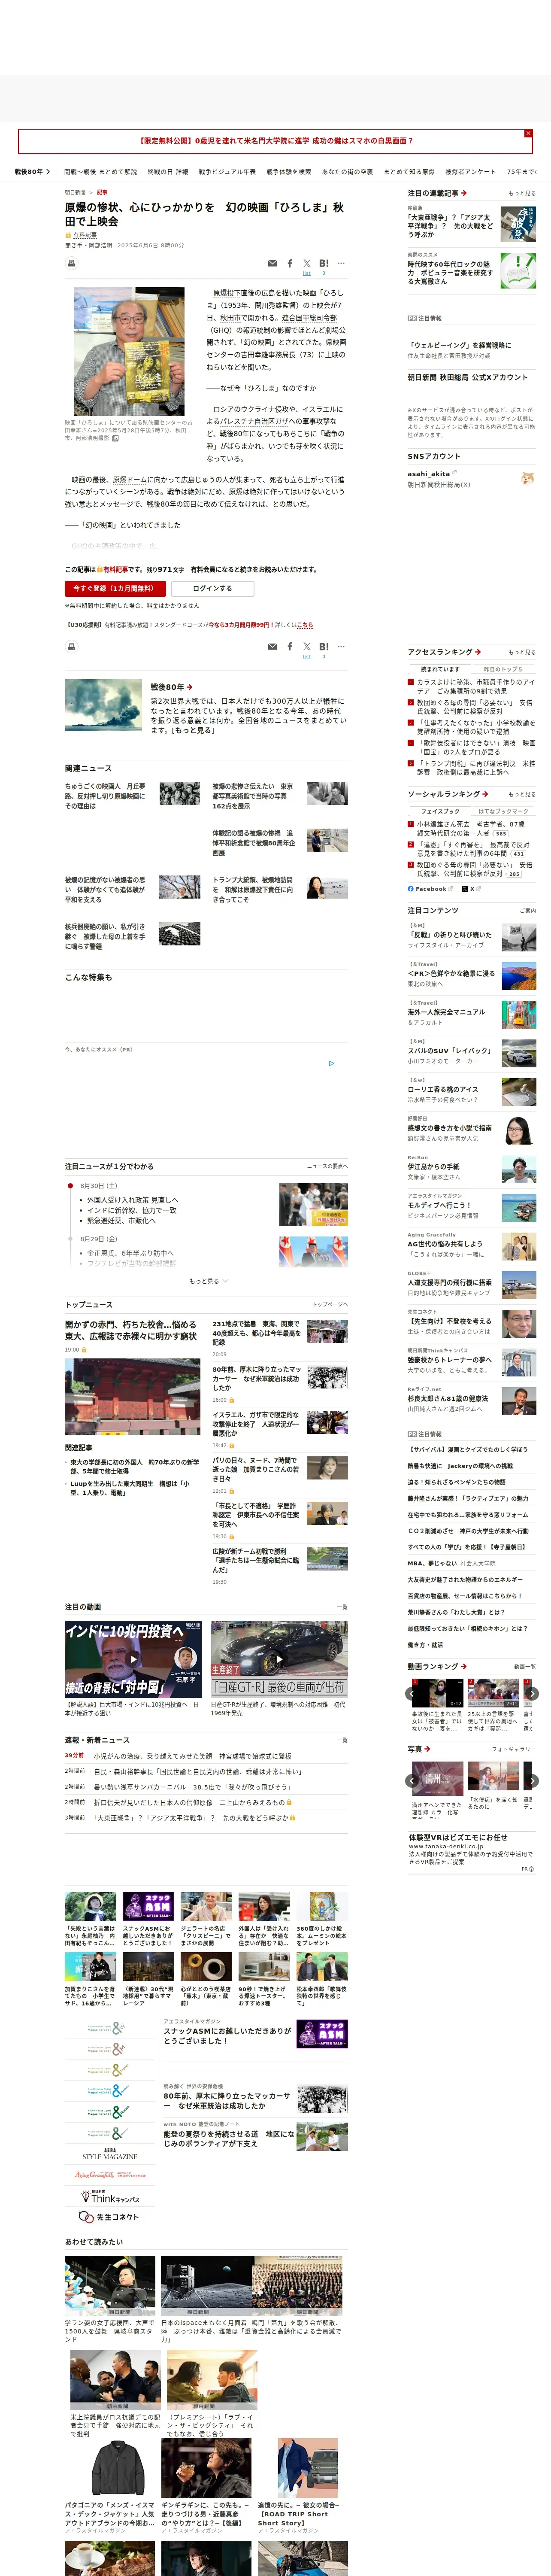The image size is (551, 2576).
Task: Open 開戦〜戦後 まとめて解説 nav item
Action: point(101,172)
